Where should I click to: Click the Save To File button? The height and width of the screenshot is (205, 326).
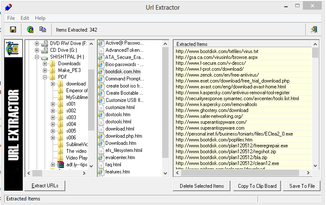pos(302,186)
